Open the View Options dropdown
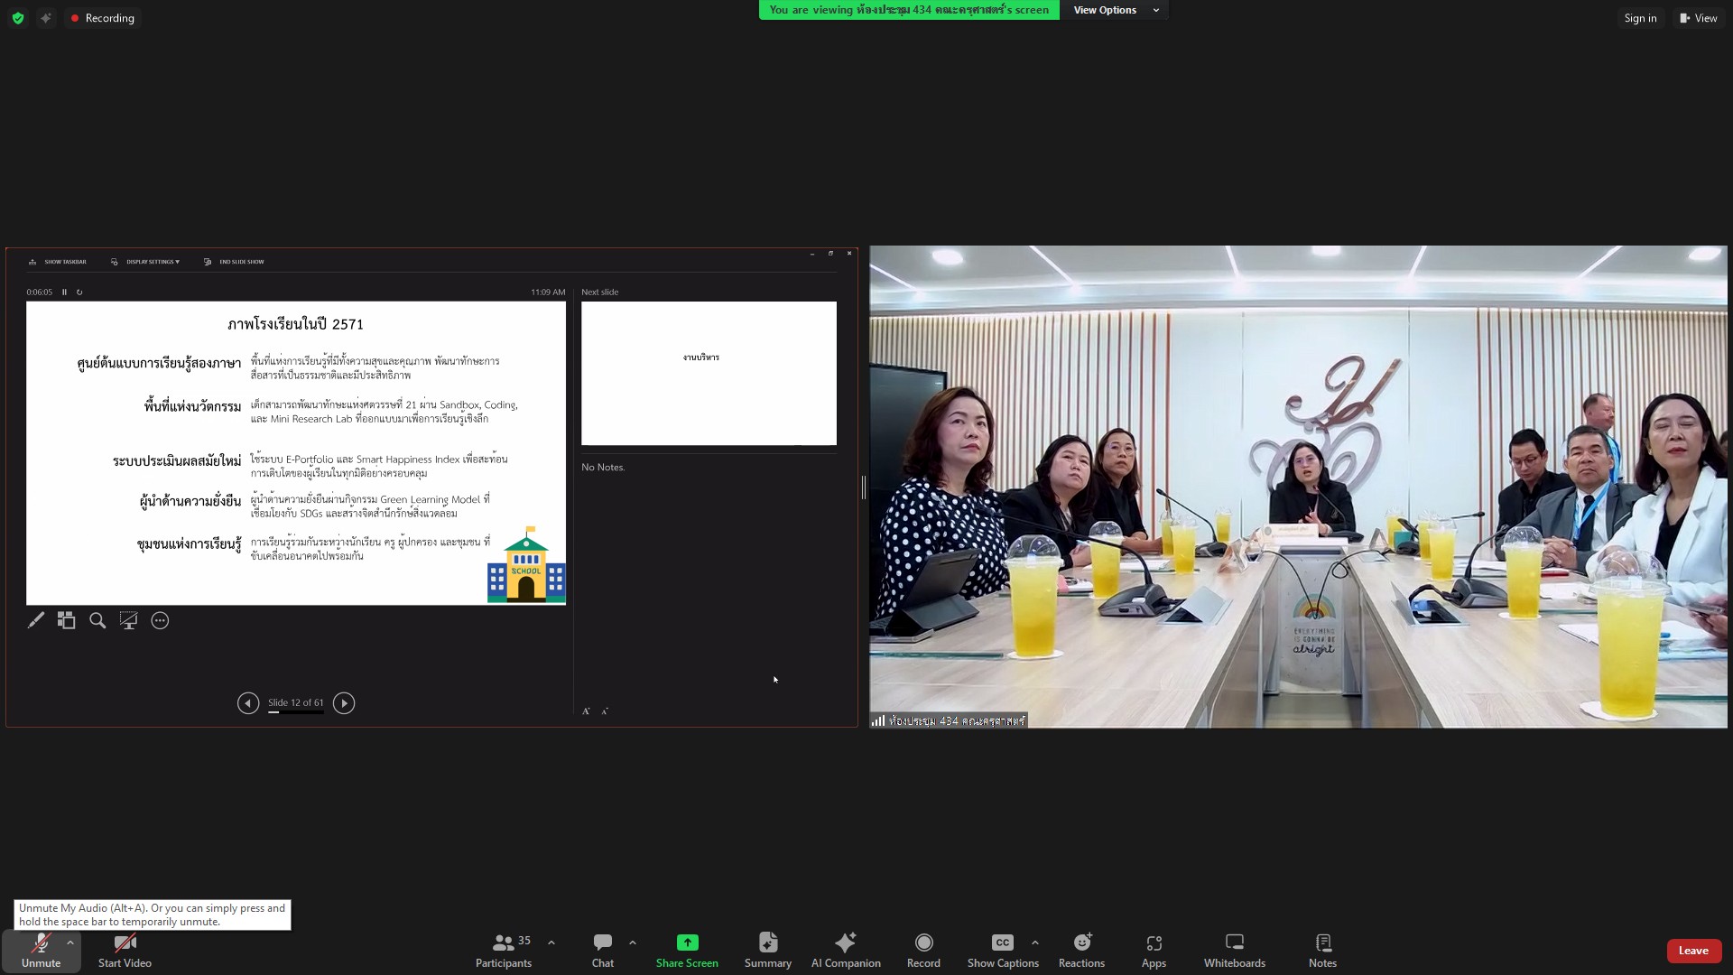1733x975 pixels. pyautogui.click(x=1115, y=10)
